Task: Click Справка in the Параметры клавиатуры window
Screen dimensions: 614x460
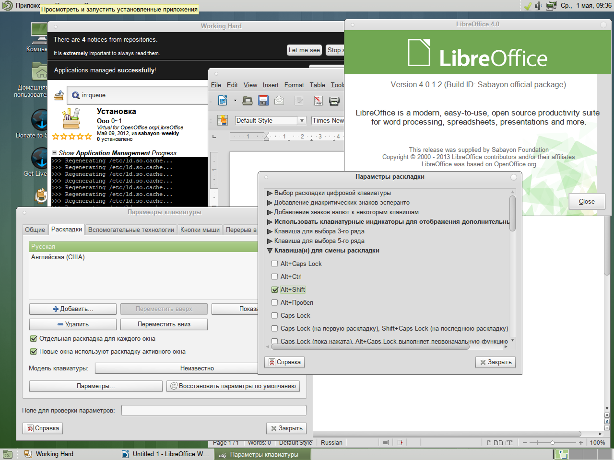Action: 43,428
